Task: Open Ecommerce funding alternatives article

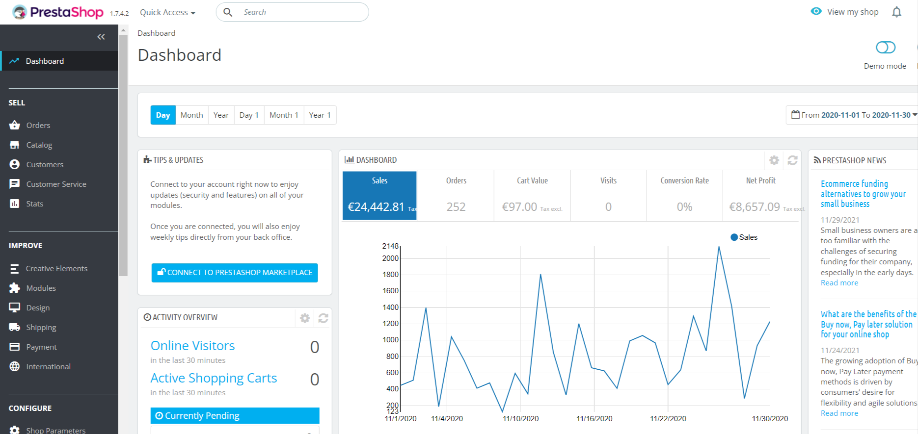Action: [863, 194]
